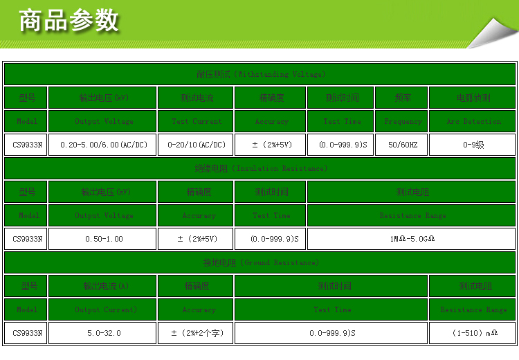Image resolution: width=519 pixels, height=360 pixels.
Task: Click the 5.0-32.0 output current value
Action: point(103,333)
